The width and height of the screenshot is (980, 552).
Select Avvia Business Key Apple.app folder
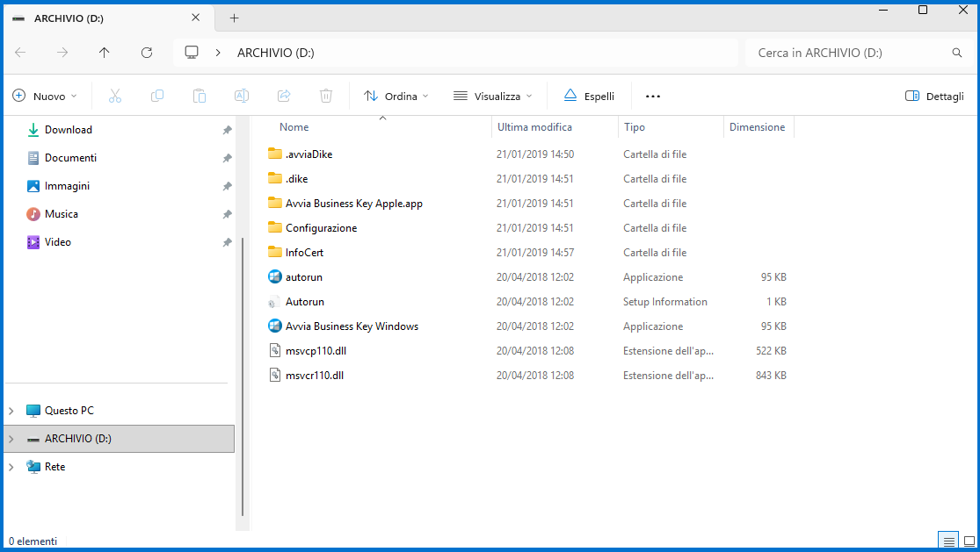(x=353, y=204)
